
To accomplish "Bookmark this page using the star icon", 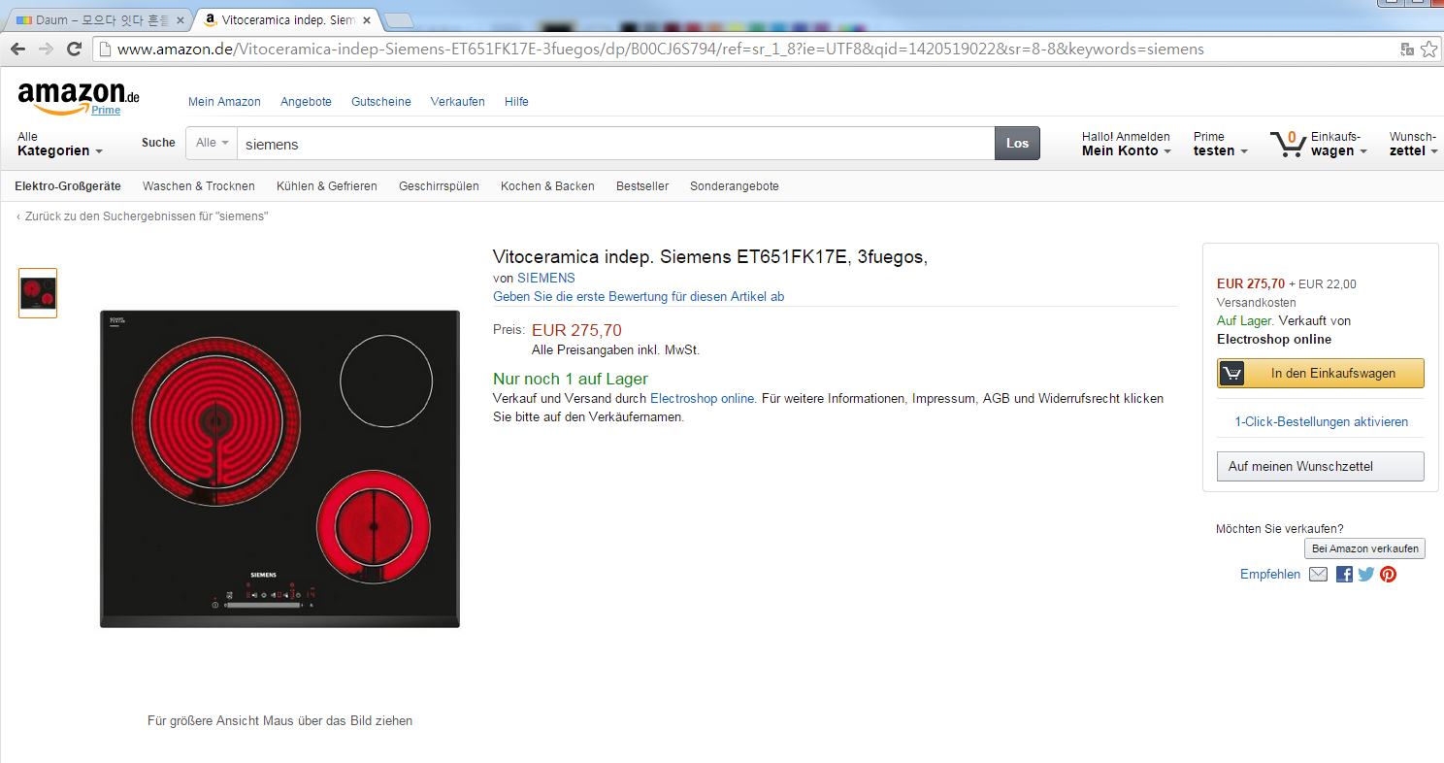I will (1428, 49).
